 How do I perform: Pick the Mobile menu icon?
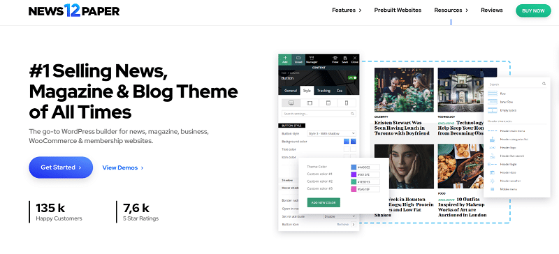pyautogui.click(x=493, y=189)
